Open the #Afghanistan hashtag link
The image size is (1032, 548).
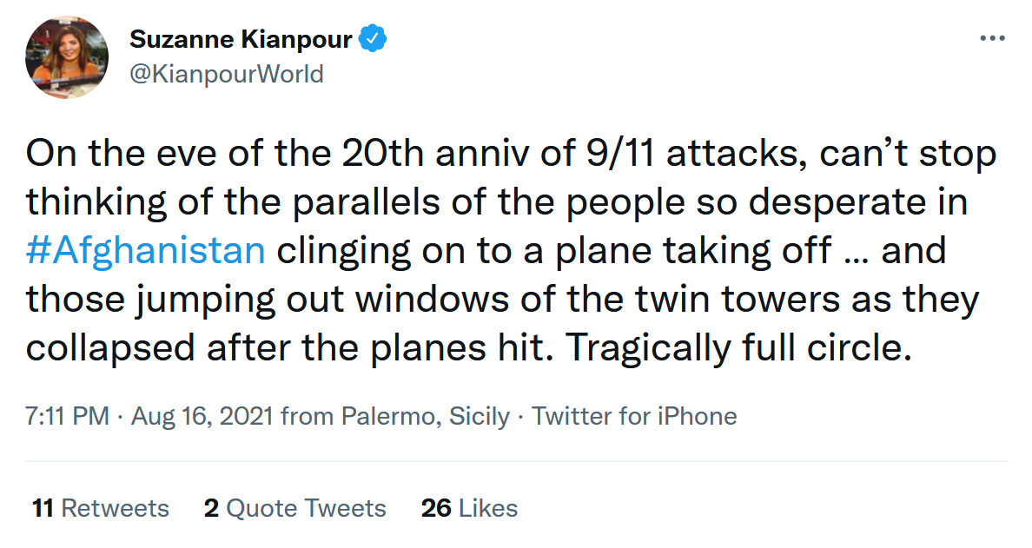coord(145,250)
